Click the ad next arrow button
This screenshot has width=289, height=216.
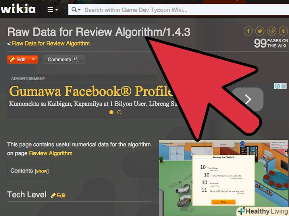248,100
